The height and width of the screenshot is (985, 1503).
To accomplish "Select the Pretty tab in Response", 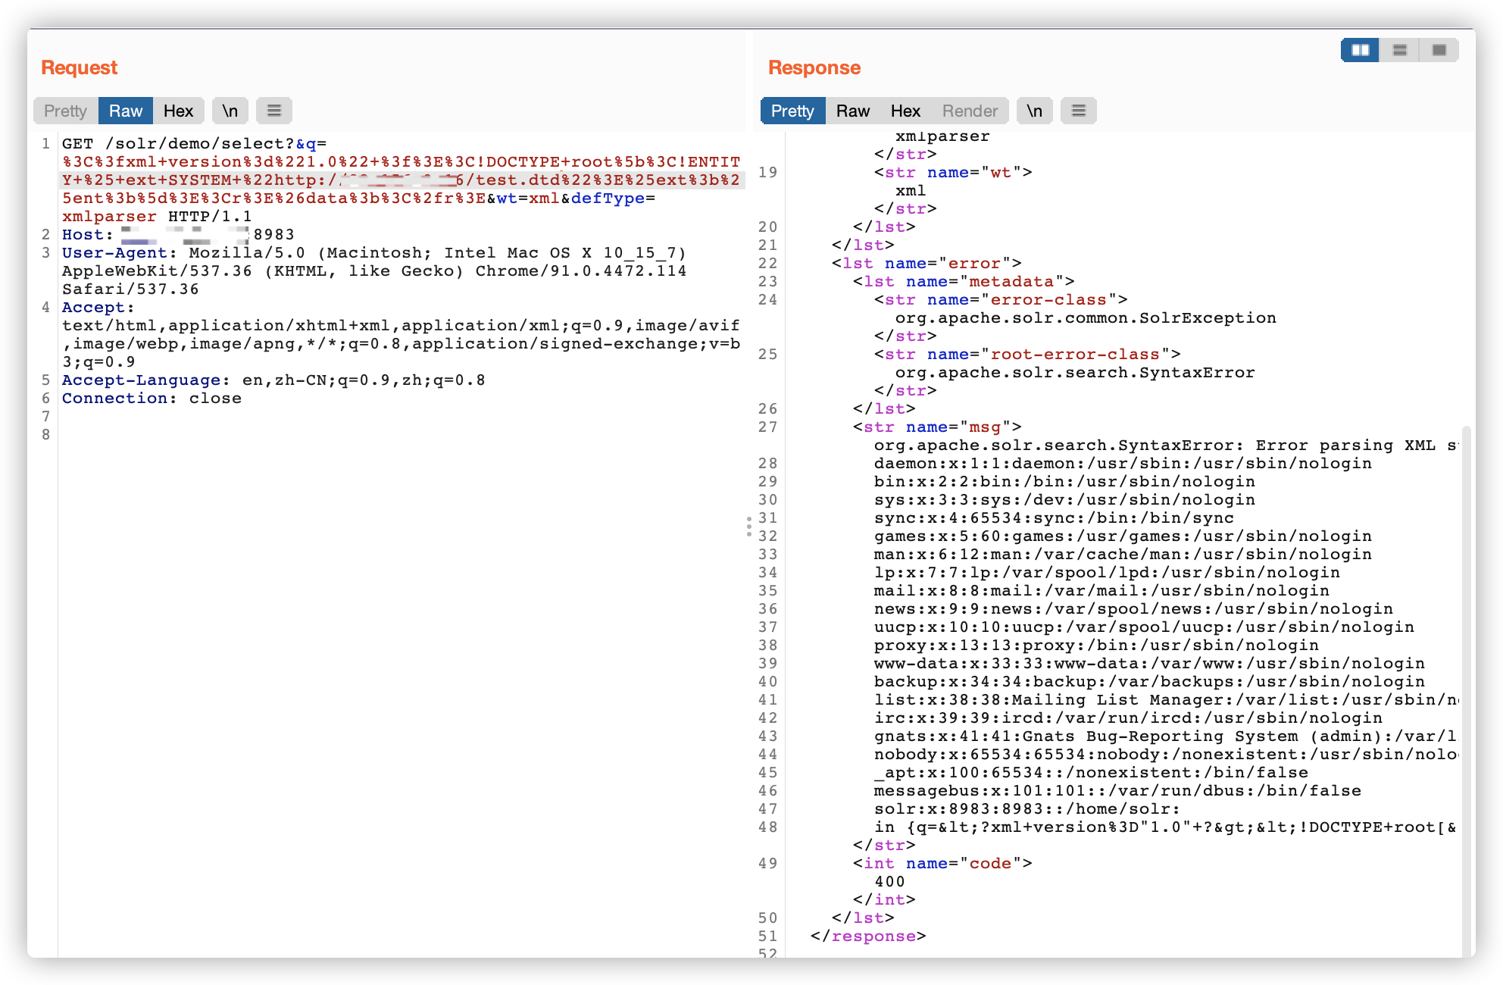I will point(792,111).
